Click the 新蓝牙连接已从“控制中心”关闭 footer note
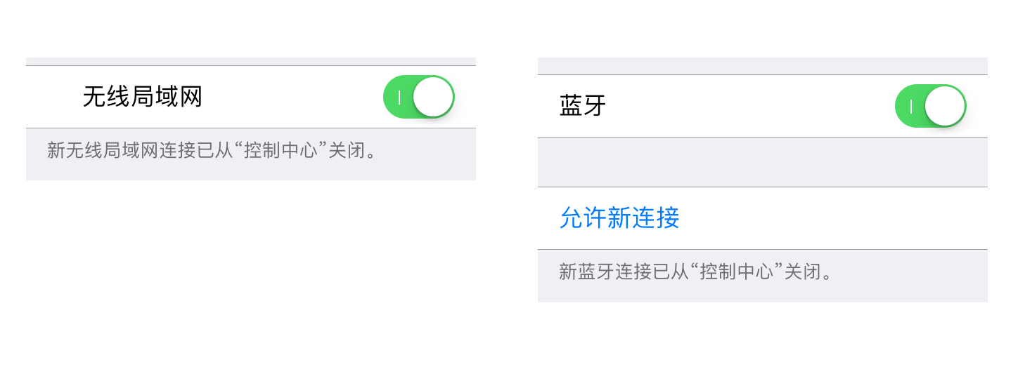The height and width of the screenshot is (388, 1025). pos(695,272)
